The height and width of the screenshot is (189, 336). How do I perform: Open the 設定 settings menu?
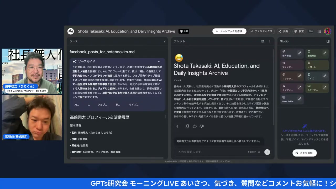tap(299, 31)
